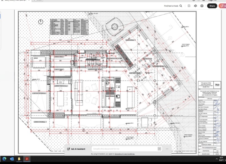Screen dimensions: 226x164
Task: Save the PDF with the disk icon
Action: pos(189,6)
